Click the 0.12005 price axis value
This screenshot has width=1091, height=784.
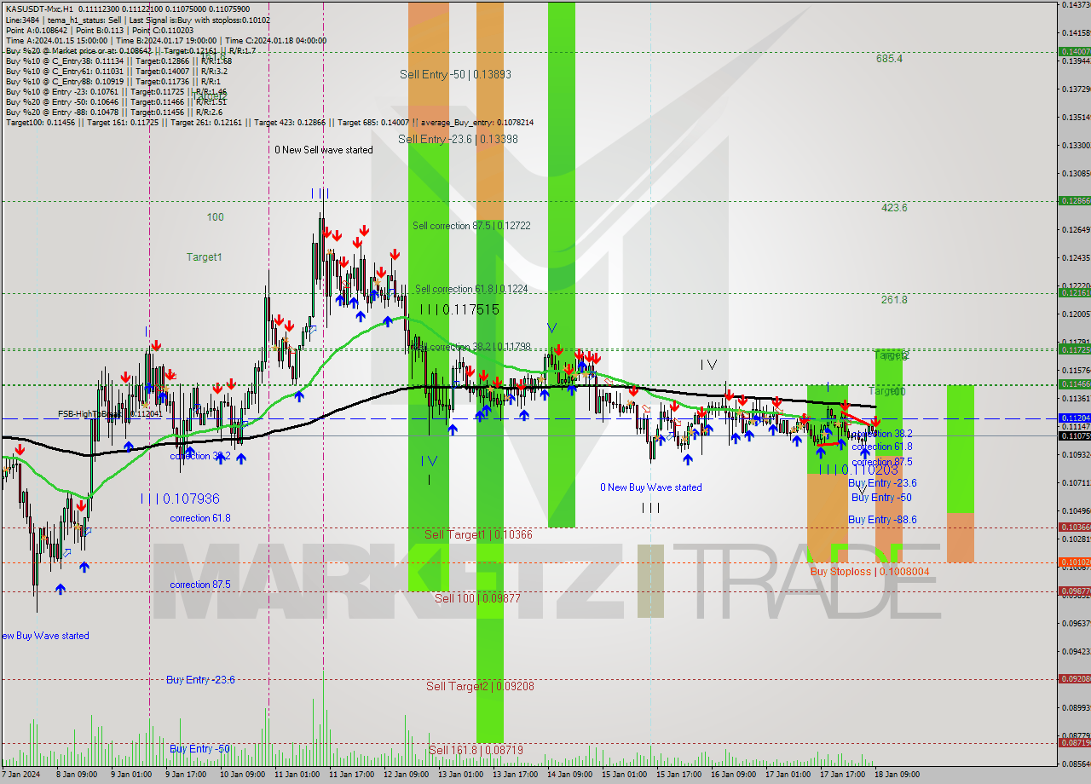(x=1076, y=314)
